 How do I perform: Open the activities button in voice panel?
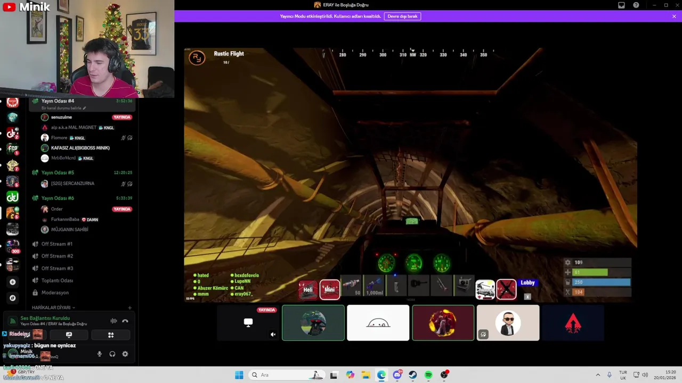pos(111,335)
